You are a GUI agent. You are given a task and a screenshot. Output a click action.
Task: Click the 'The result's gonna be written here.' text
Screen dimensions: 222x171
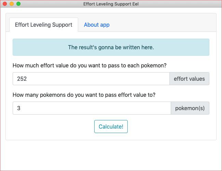point(111,47)
